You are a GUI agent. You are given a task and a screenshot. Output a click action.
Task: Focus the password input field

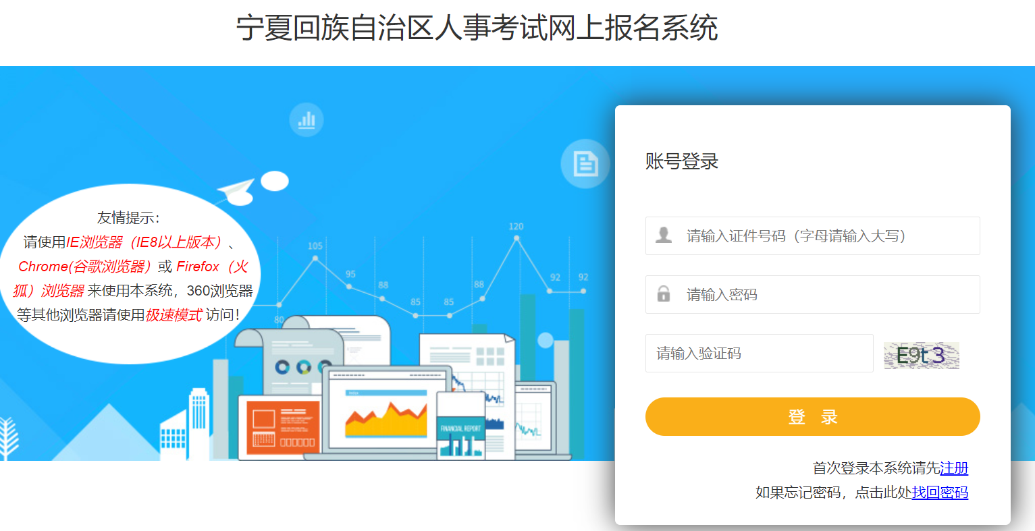tap(812, 294)
